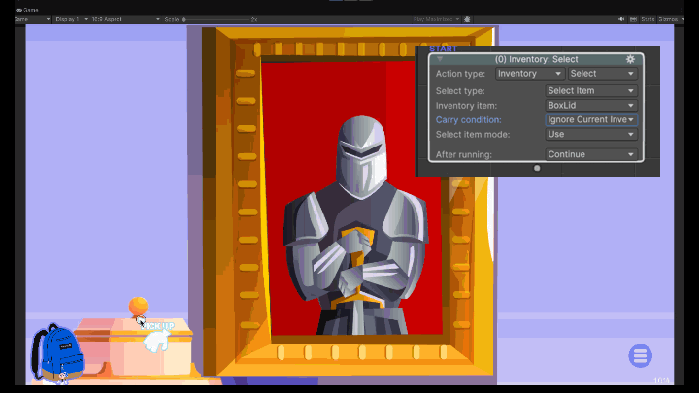Open the Carry condition dropdown
The height and width of the screenshot is (393, 699).
591,120
